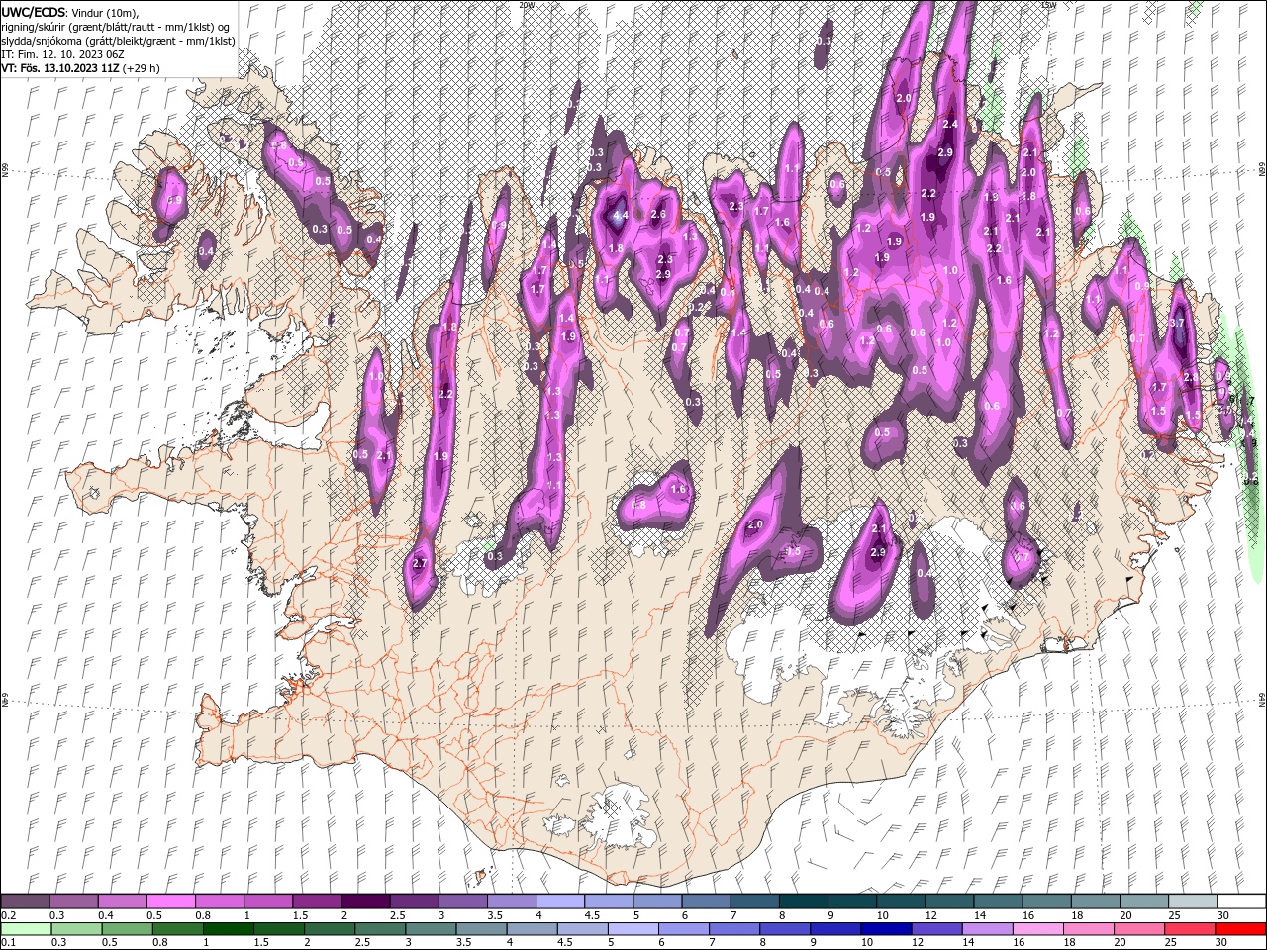Screen dimensions: 1267x950
Task: Pick the rain legend swatch between 5 and 6
Action: point(633,929)
